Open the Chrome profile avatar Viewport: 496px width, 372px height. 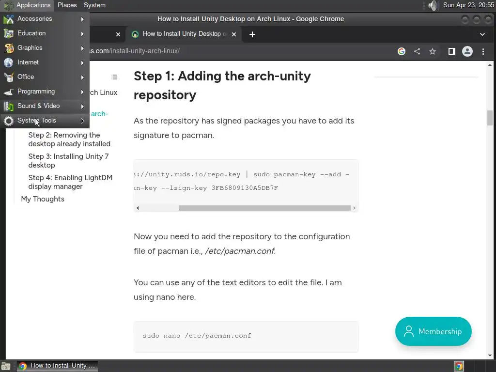coord(467,51)
